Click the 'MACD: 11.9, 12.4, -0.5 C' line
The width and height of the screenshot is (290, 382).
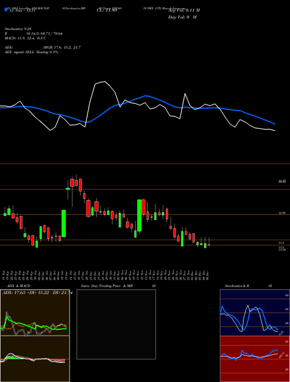point(26,38)
